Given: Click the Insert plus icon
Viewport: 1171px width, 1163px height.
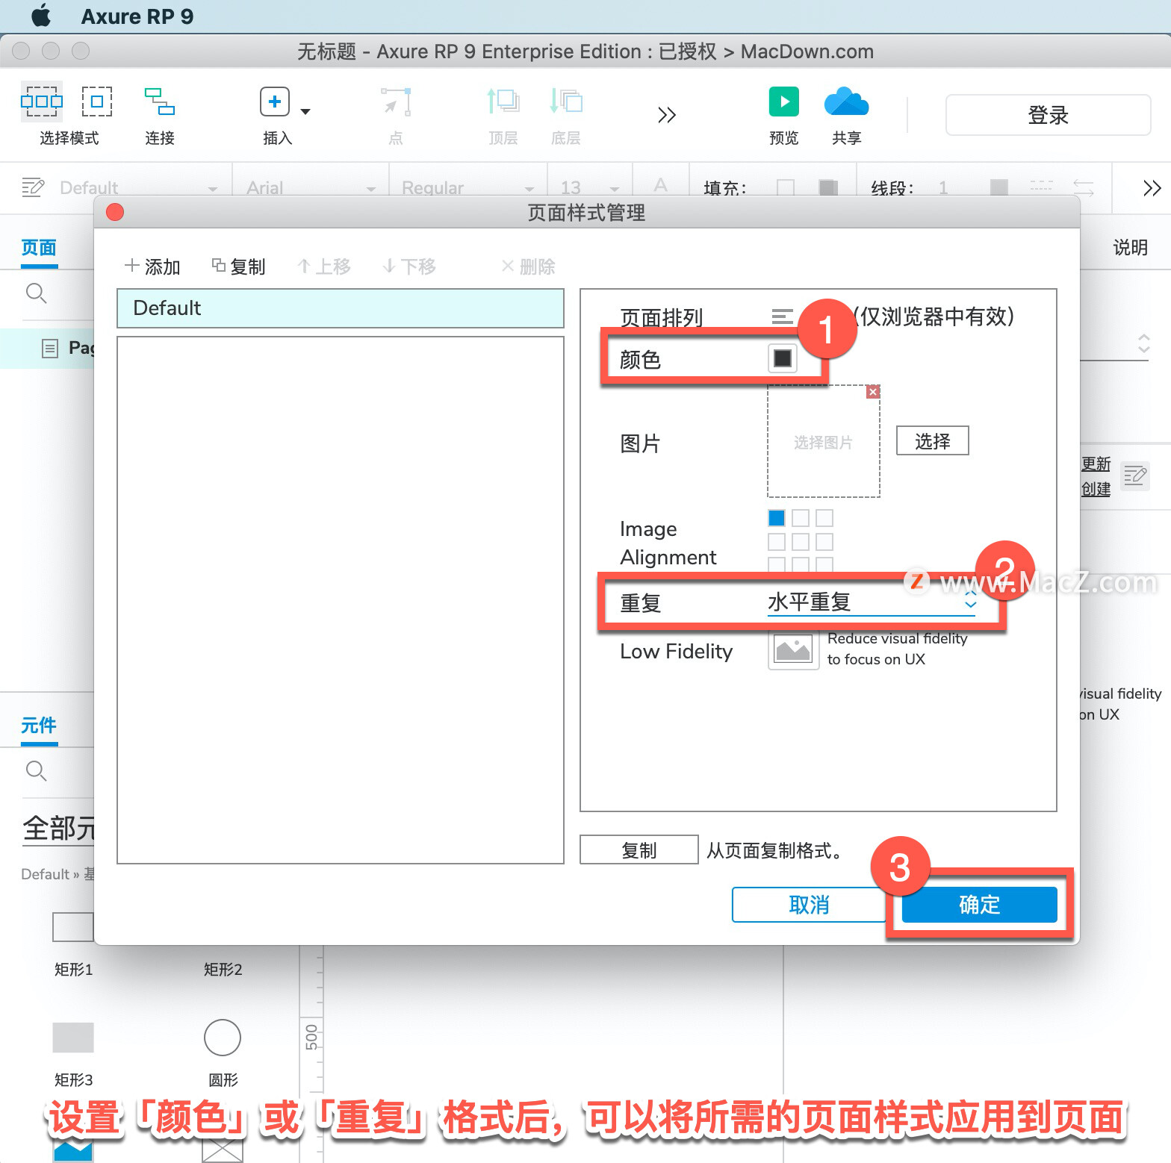Looking at the screenshot, I should tap(274, 102).
